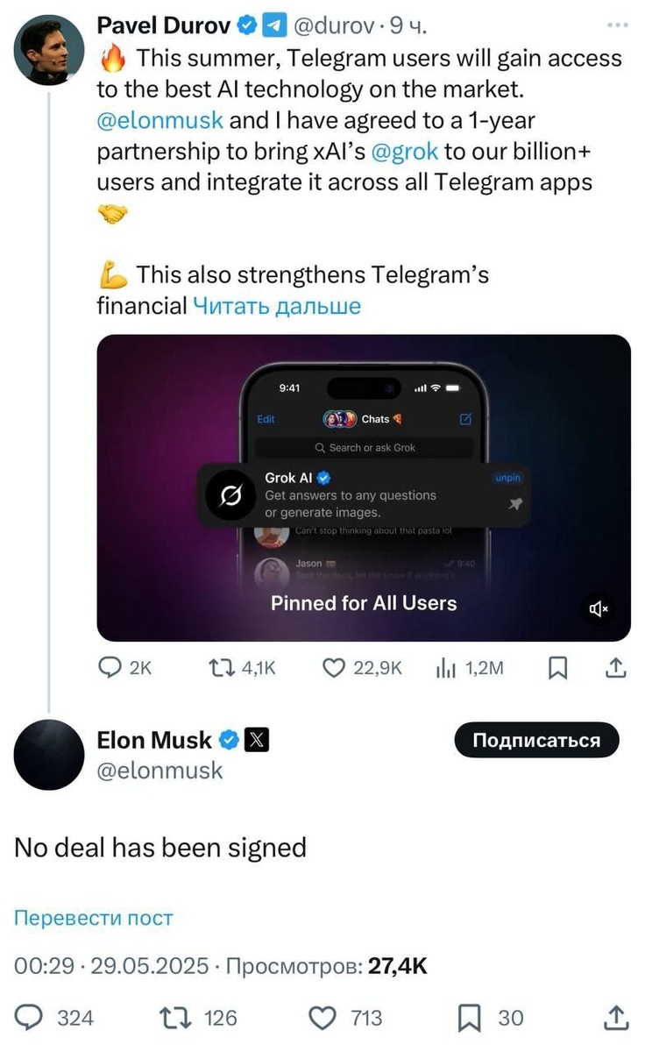Like Elon Musk's reply

(x=323, y=1018)
